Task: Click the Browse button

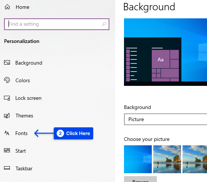Action: pyautogui.click(x=140, y=179)
